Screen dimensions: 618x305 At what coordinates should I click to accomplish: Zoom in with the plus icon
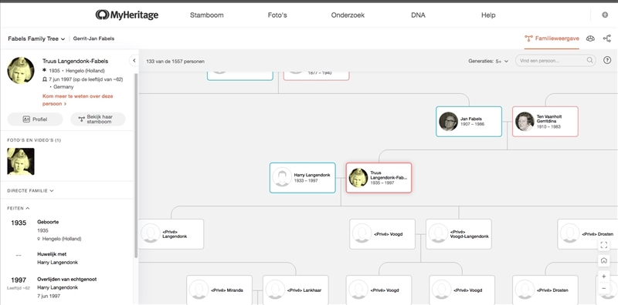coord(603,277)
